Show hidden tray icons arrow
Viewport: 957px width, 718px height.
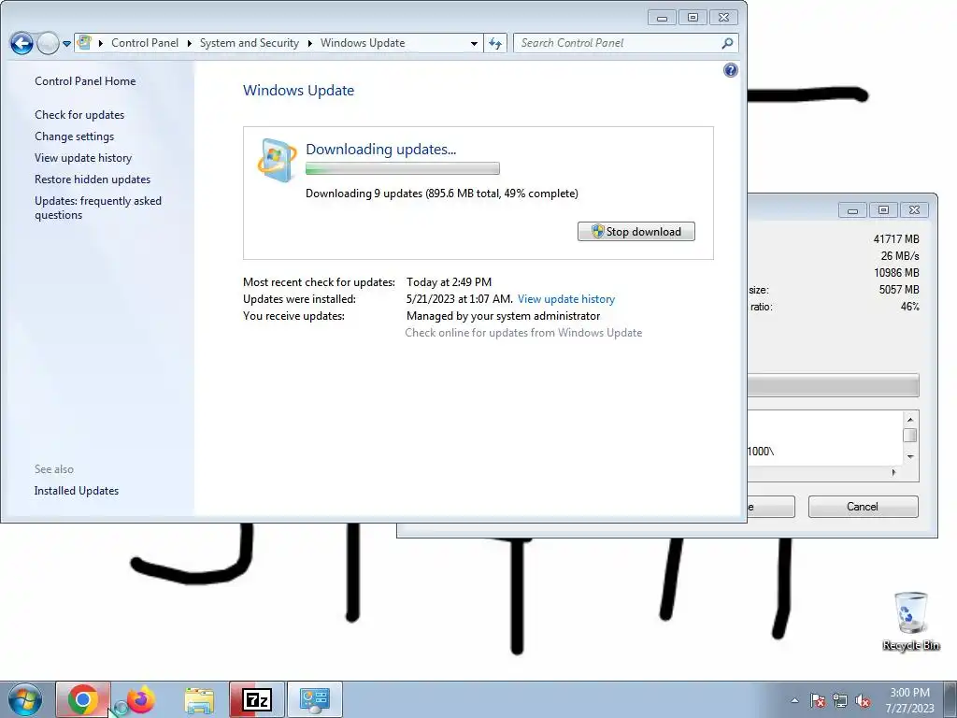click(794, 700)
